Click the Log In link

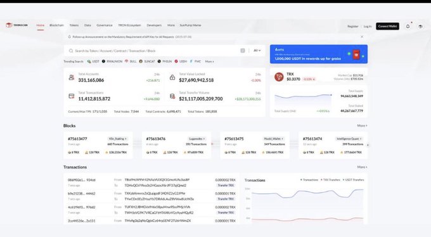coord(368,27)
